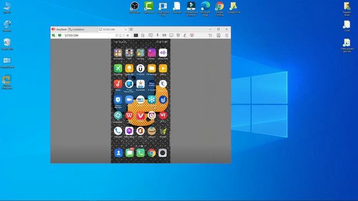358x201 pixels.
Task: Open the Paytm app on the phone
Action: point(140,99)
